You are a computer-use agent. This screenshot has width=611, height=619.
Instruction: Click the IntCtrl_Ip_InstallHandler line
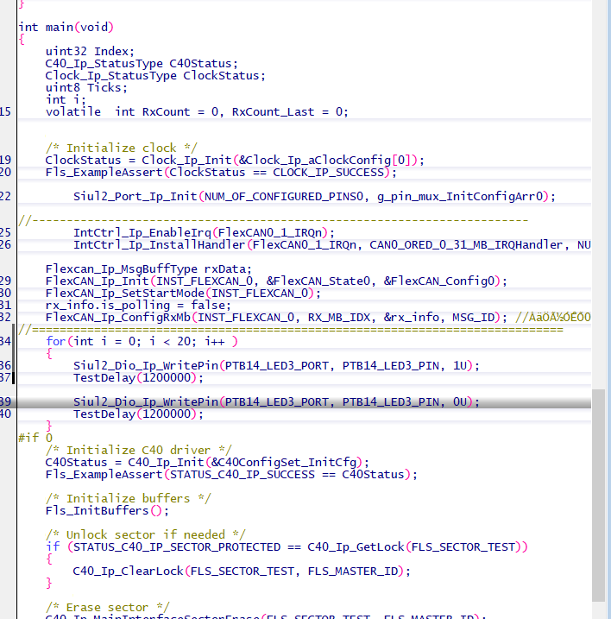(x=332, y=245)
